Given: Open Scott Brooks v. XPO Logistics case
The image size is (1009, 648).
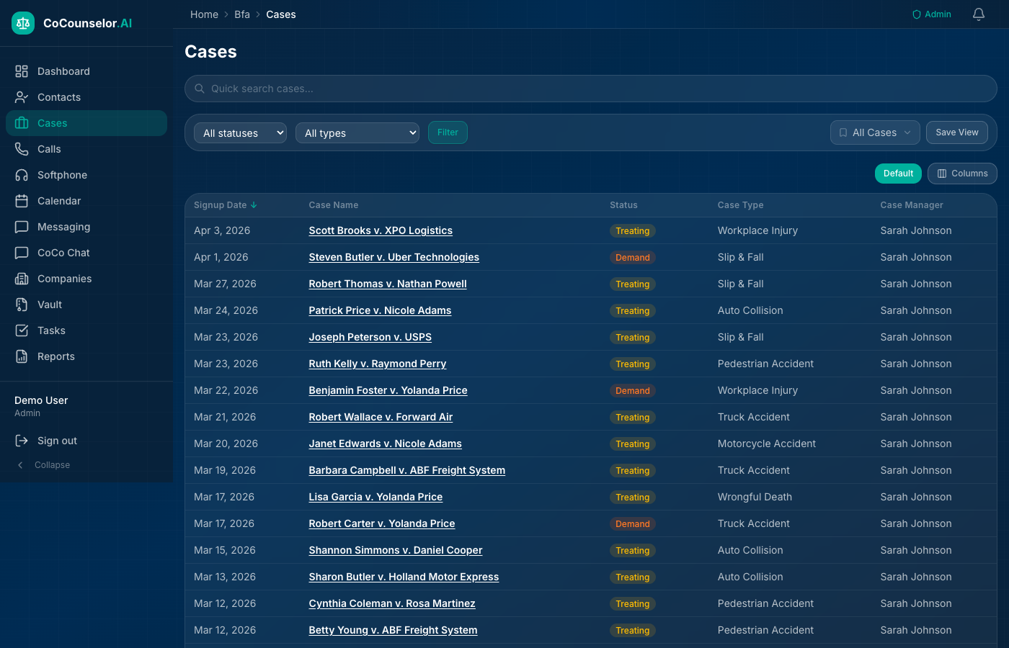Looking at the screenshot, I should 381,230.
